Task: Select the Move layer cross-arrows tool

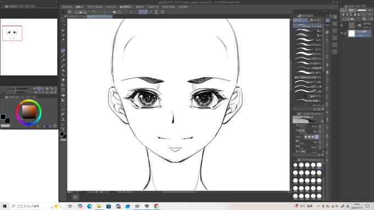Action: click(x=63, y=35)
